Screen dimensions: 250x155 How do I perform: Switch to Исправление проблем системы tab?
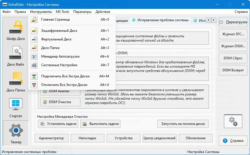163,20
